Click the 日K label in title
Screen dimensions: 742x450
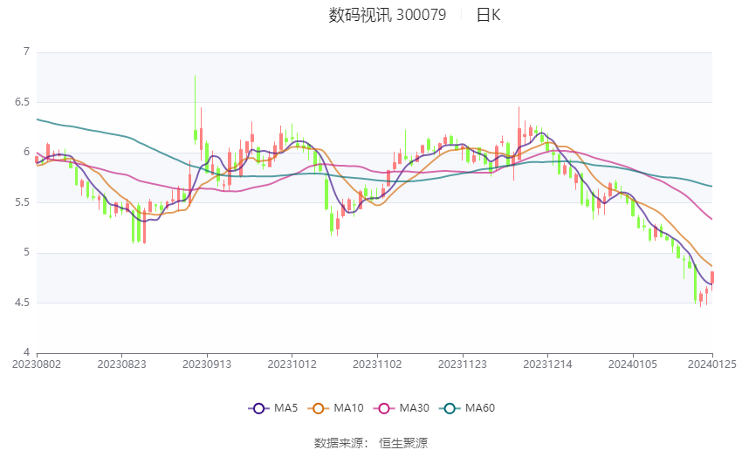pos(488,15)
